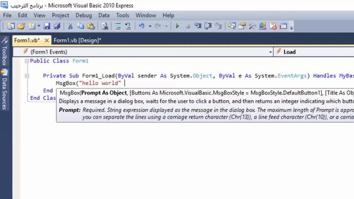Open the Tools menu
Image resolution: width=354 pixels, height=199 pixels.
(123, 15)
